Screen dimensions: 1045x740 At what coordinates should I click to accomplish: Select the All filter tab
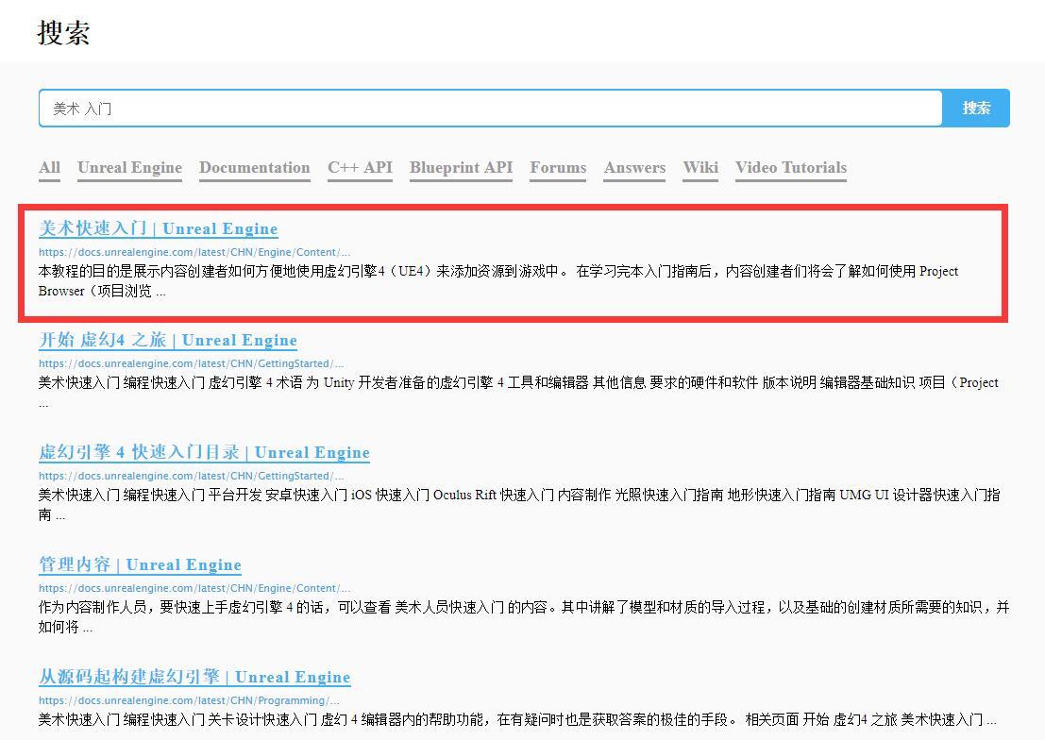click(49, 168)
